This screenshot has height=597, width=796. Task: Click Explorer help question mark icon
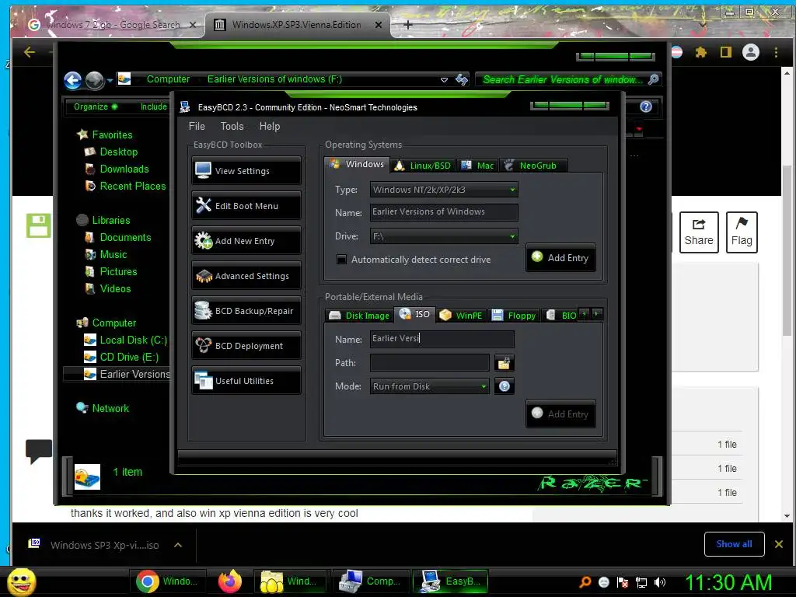[646, 106]
